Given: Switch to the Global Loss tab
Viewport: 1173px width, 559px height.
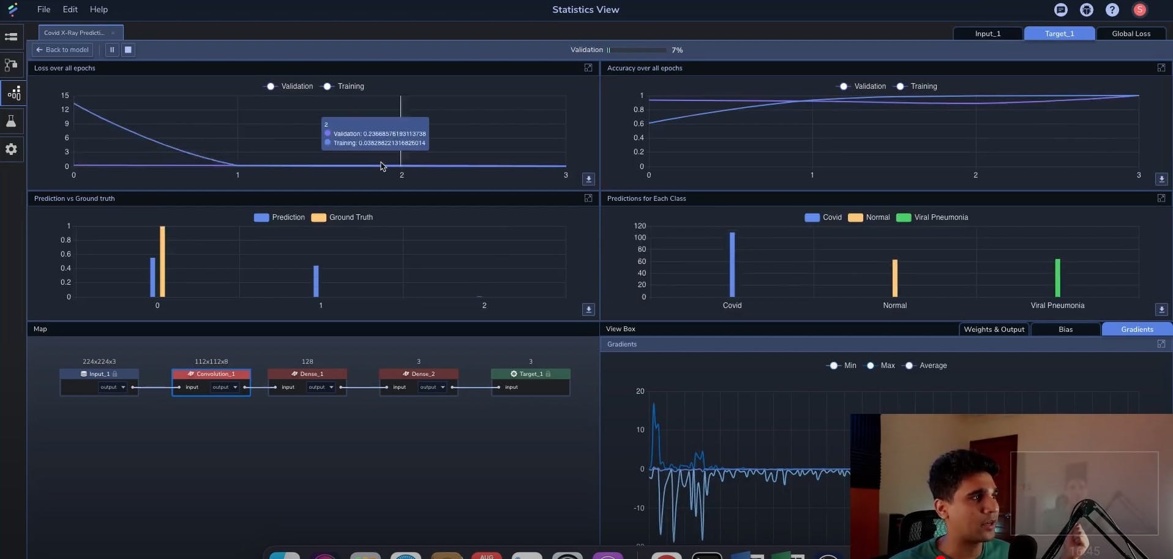Looking at the screenshot, I should pyautogui.click(x=1131, y=34).
